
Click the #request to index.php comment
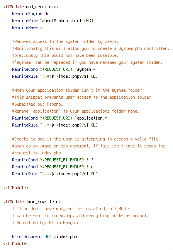click(36, 153)
